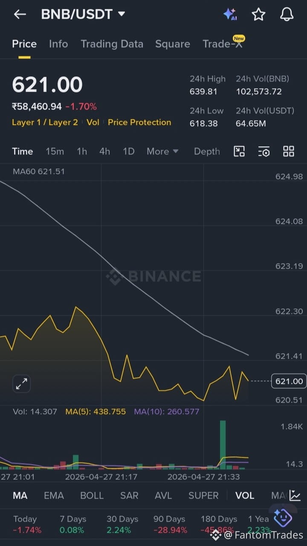The height and width of the screenshot is (546, 307).
Task: Click the 2026-04-27 21:17 time label
Action: [101, 477]
